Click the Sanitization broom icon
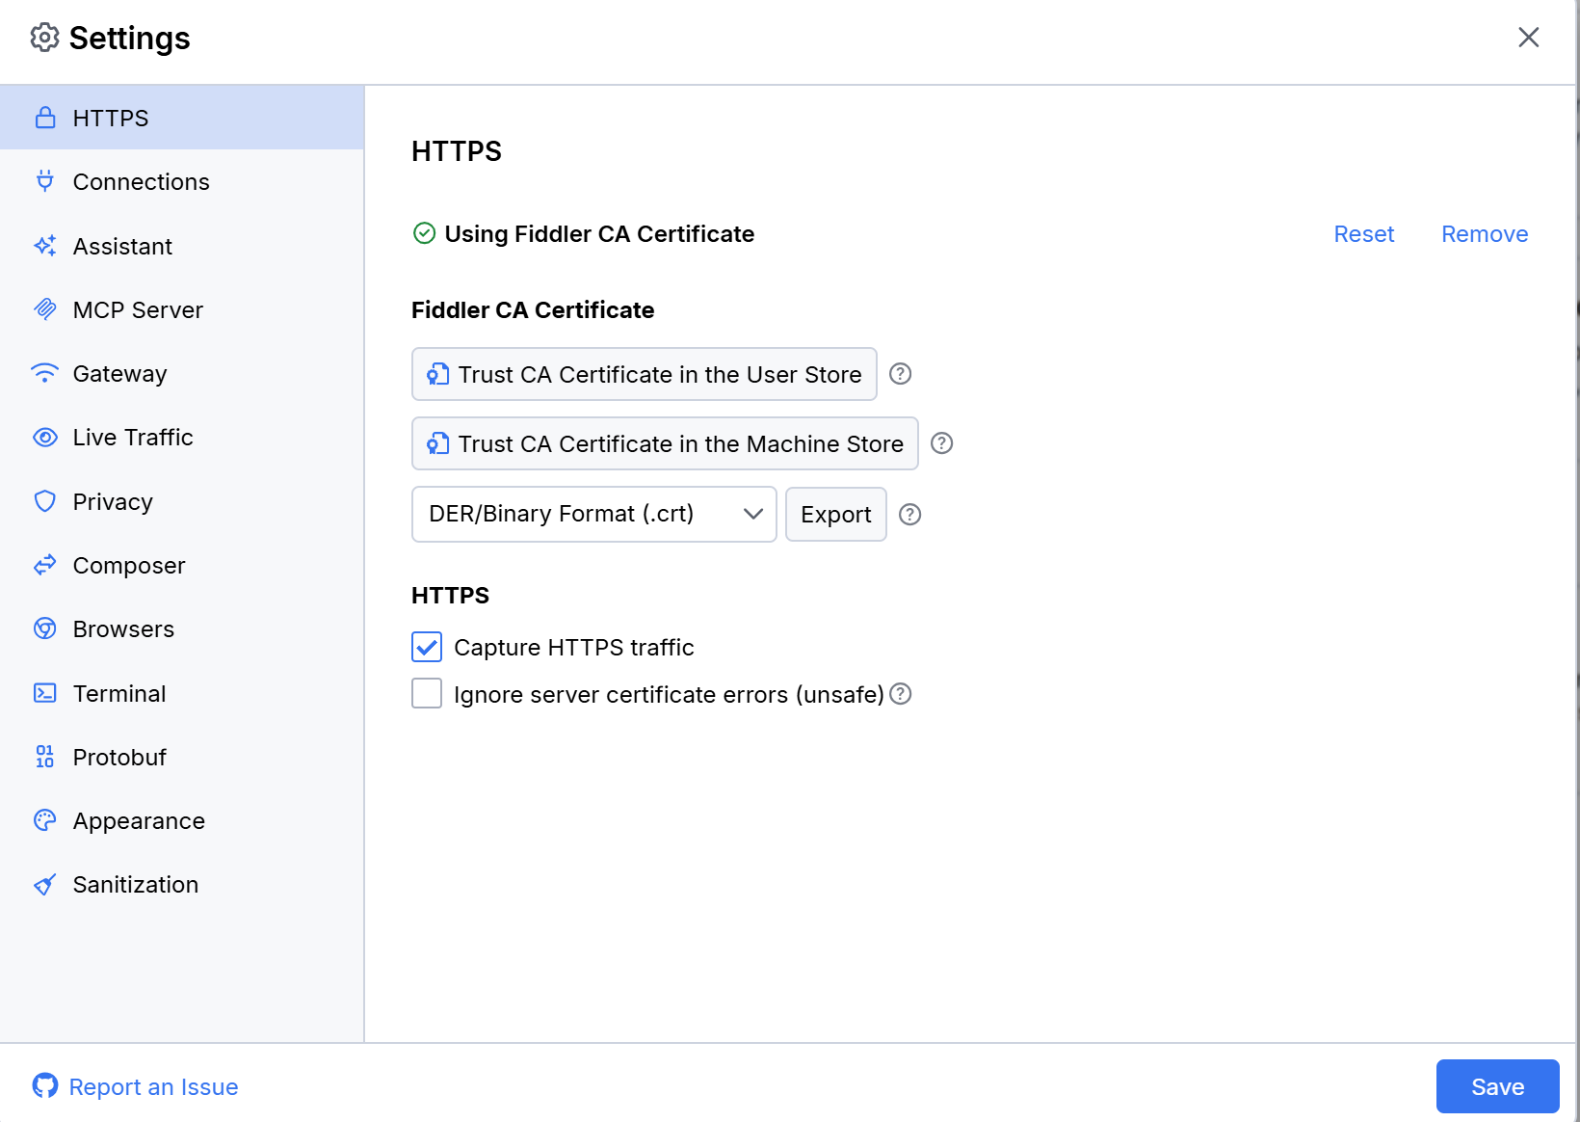The image size is (1580, 1122). coord(45,884)
